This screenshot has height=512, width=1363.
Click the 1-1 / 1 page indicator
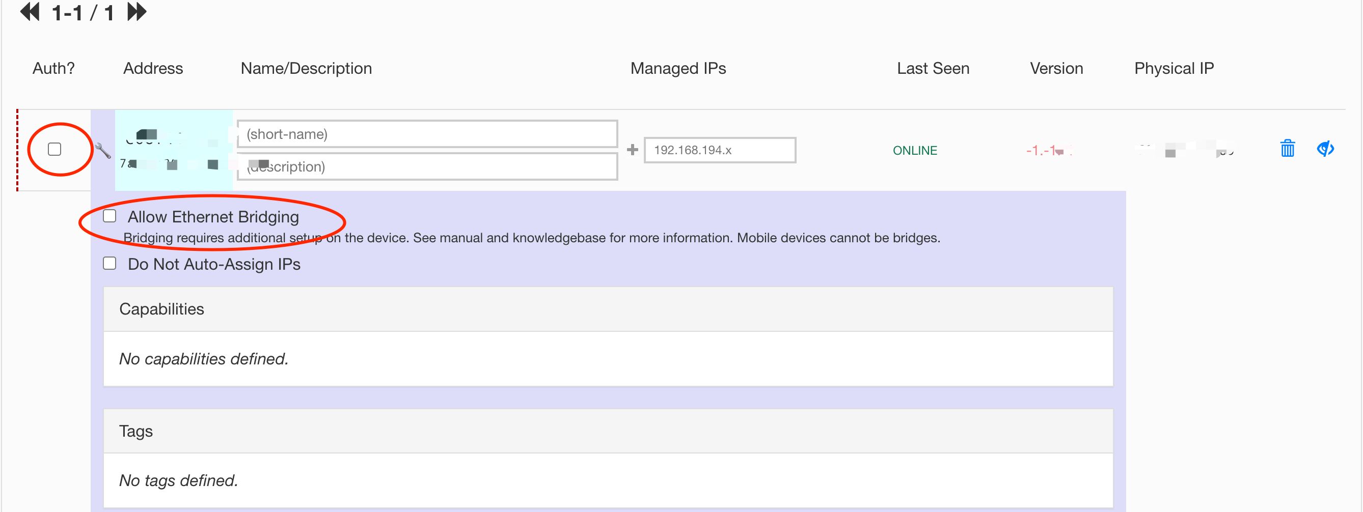coord(83,12)
